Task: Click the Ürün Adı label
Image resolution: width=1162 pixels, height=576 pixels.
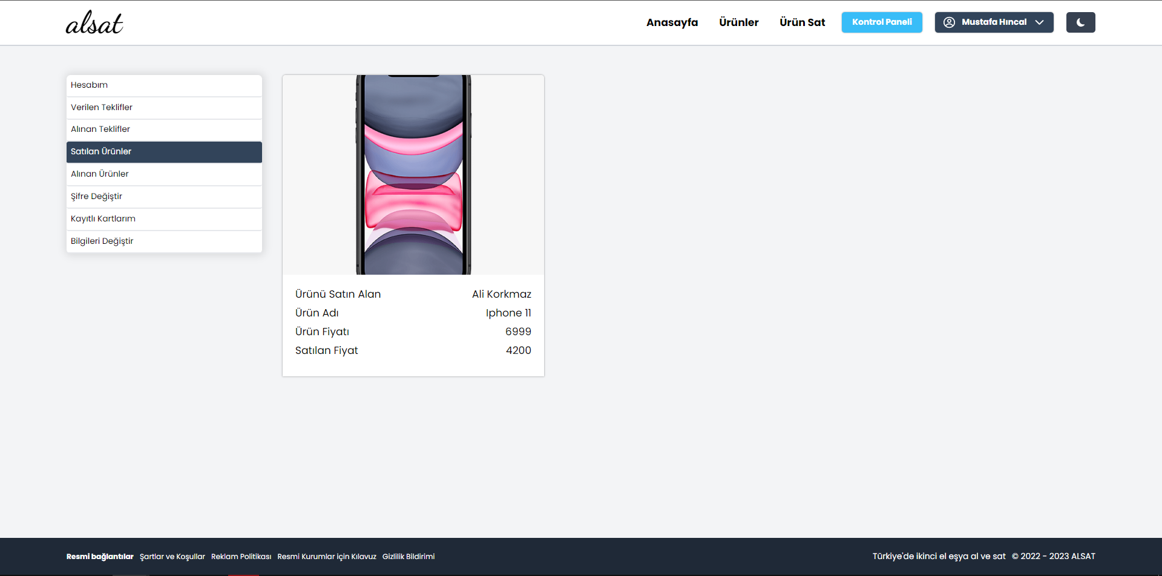Action: click(x=317, y=313)
